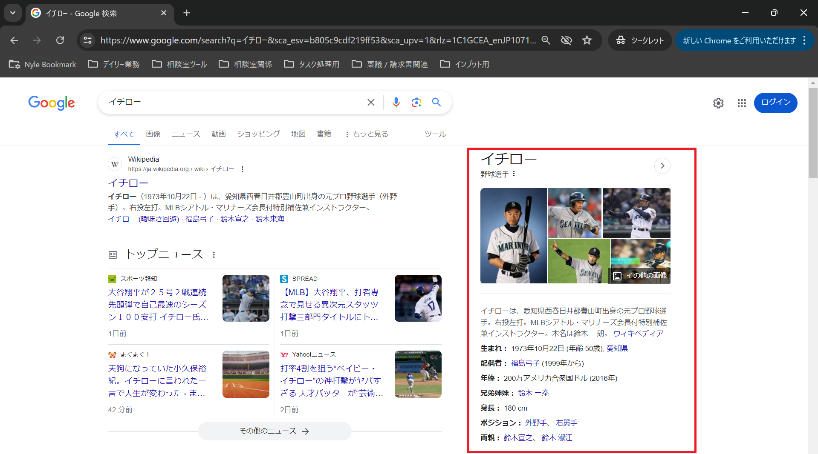The image size is (818, 454).
Task: Click the 新しい Chrome をご利用いただけます button
Action: pyautogui.click(x=739, y=40)
